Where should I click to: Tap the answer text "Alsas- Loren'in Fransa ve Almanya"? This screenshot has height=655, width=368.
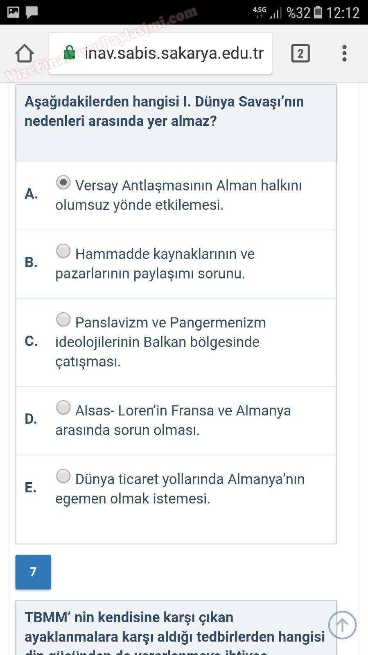[x=183, y=410]
